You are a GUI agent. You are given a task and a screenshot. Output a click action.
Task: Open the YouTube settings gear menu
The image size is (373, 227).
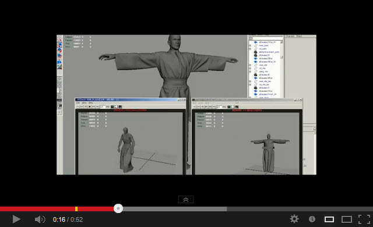[x=294, y=219]
